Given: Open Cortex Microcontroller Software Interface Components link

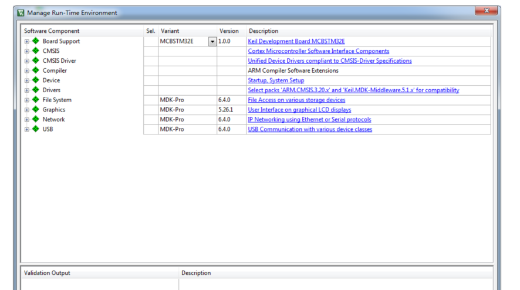Looking at the screenshot, I should coord(318,51).
